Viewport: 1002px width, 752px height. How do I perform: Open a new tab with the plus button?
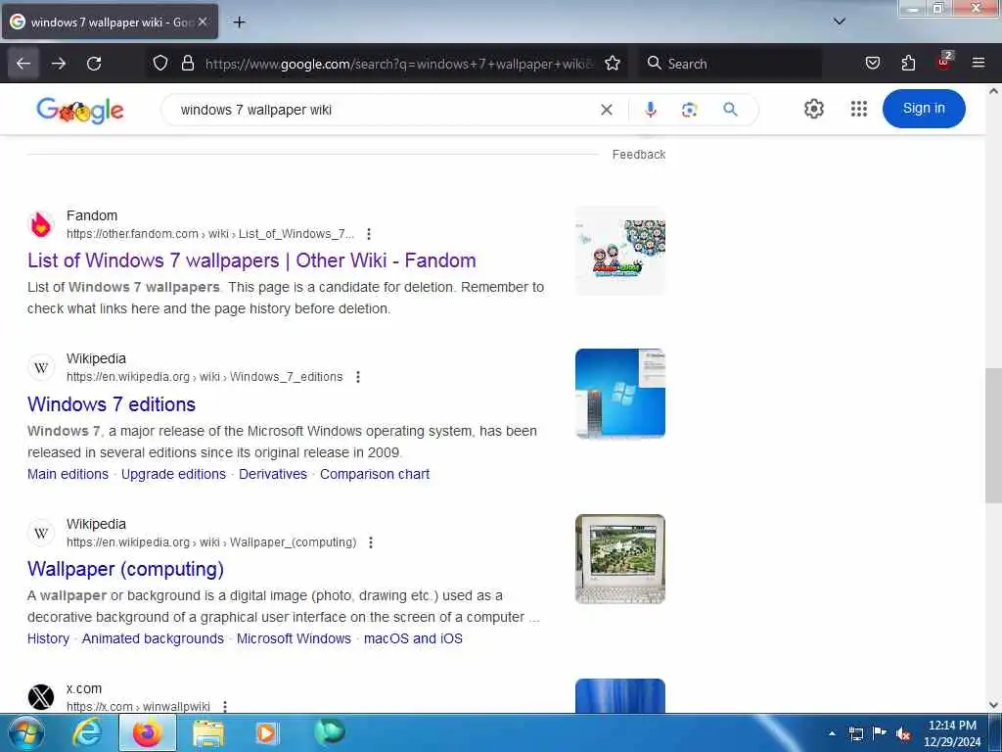tap(239, 23)
